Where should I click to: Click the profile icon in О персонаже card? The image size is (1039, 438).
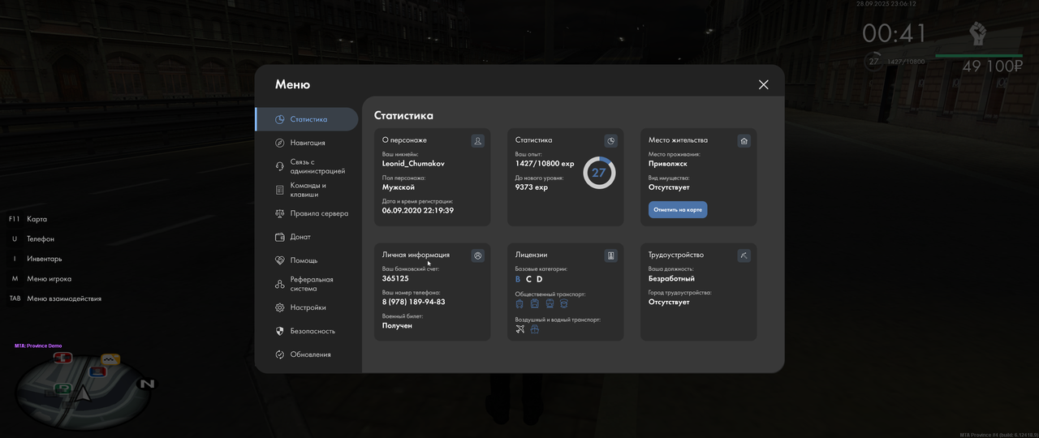pos(478,140)
